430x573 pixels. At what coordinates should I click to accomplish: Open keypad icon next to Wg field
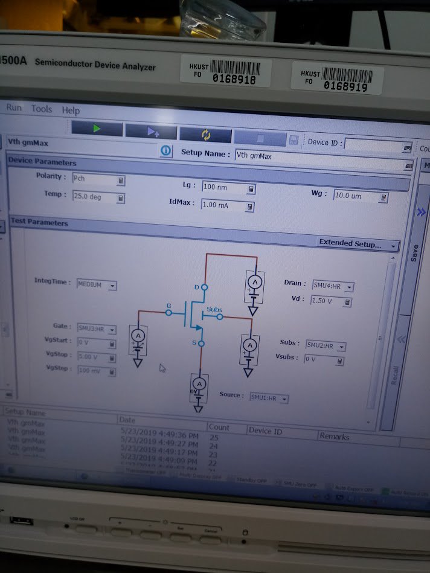[383, 197]
